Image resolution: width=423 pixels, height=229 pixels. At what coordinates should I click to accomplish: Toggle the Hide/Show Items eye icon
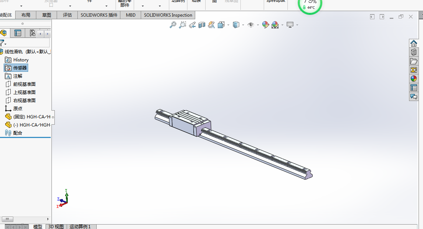point(251,25)
